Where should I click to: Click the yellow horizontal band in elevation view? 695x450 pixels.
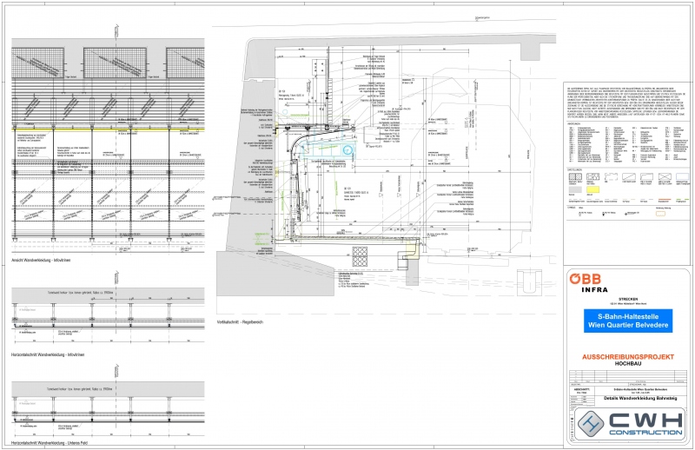(104, 130)
